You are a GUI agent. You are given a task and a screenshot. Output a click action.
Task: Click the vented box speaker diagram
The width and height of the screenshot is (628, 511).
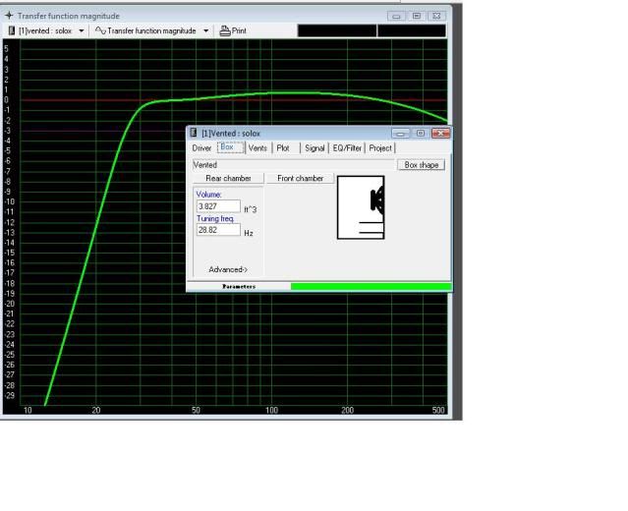click(x=361, y=207)
